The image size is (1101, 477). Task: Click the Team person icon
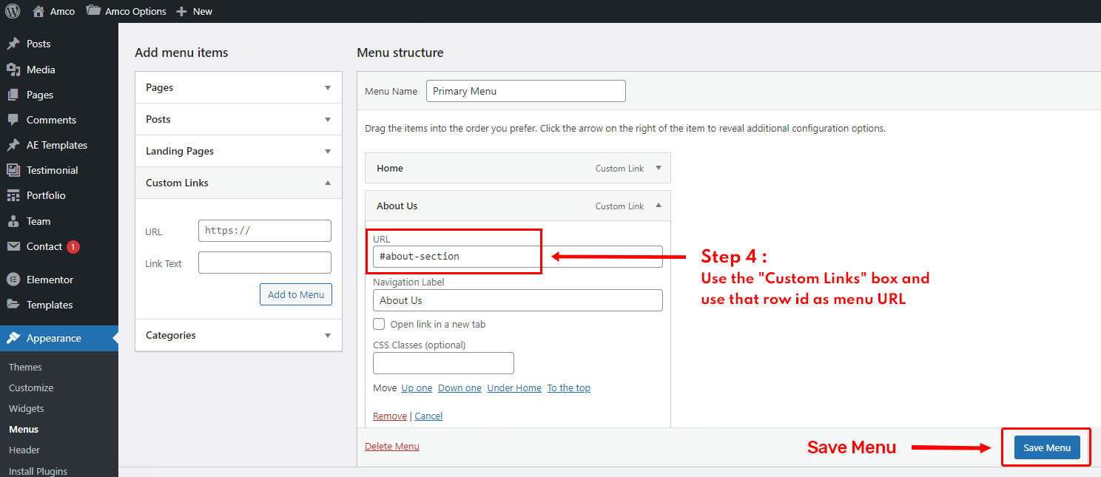pos(13,221)
